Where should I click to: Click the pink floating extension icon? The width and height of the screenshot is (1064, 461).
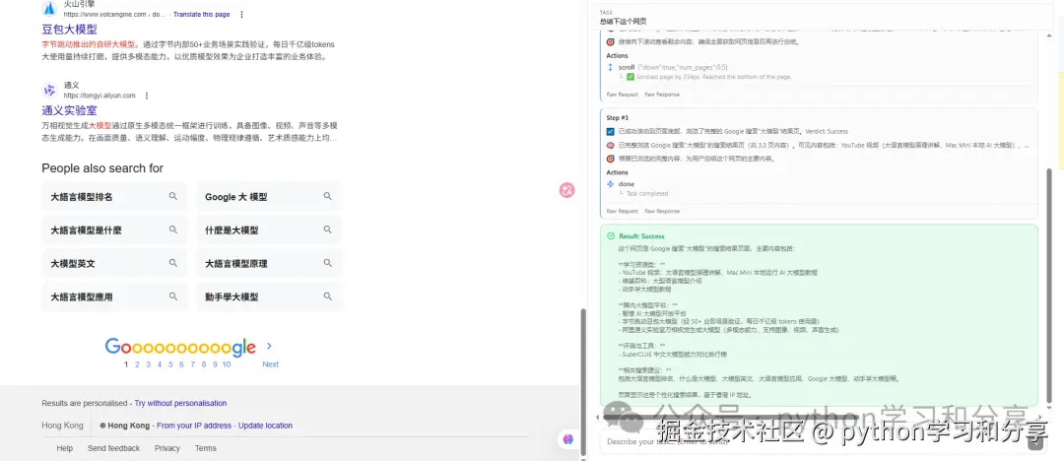(x=567, y=191)
